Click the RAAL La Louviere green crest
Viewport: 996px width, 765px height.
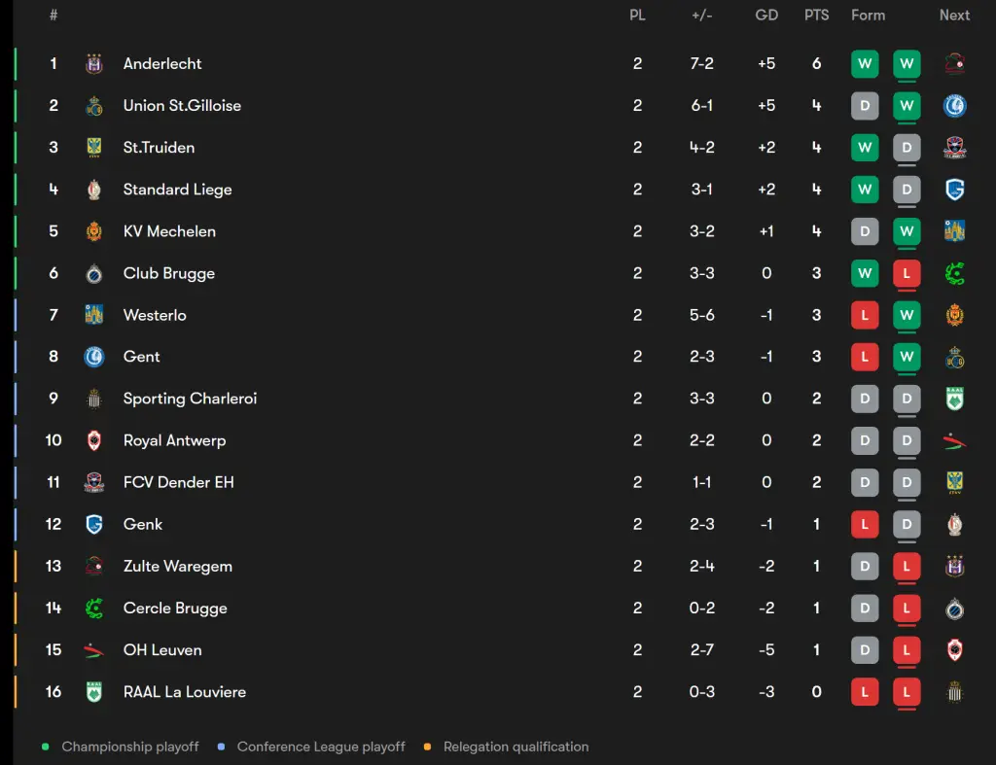pyautogui.click(x=94, y=692)
